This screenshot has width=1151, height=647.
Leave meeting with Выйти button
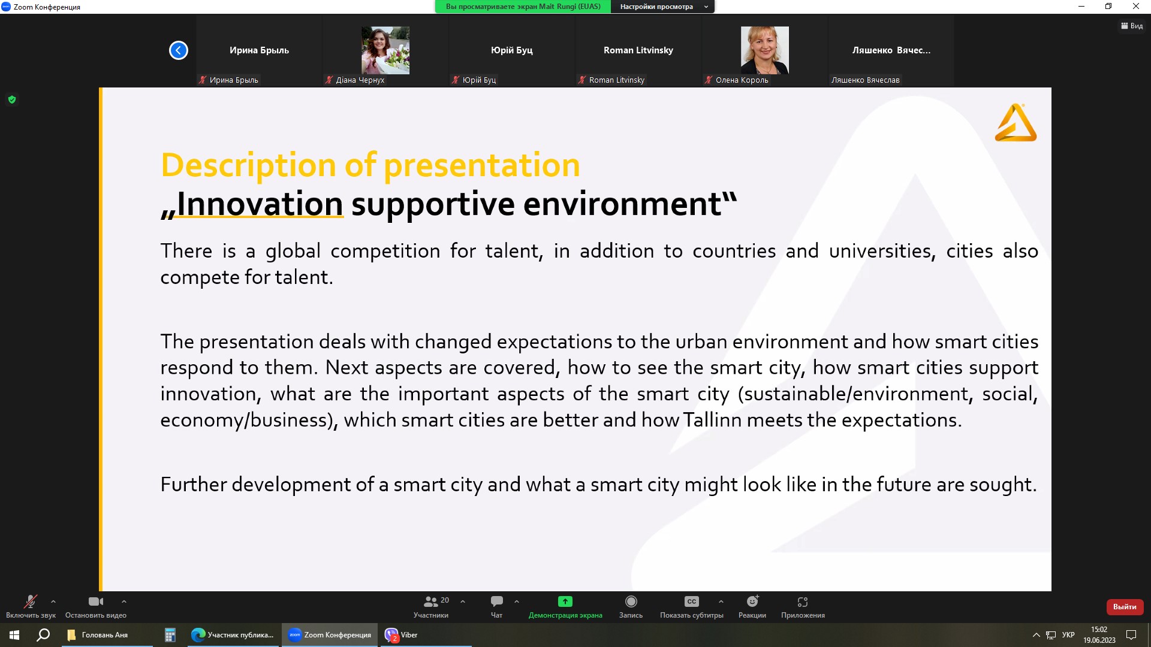click(x=1125, y=607)
